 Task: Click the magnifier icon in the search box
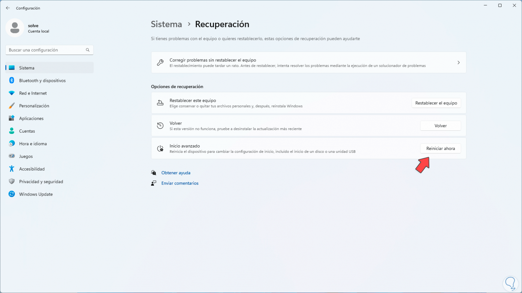coord(88,50)
